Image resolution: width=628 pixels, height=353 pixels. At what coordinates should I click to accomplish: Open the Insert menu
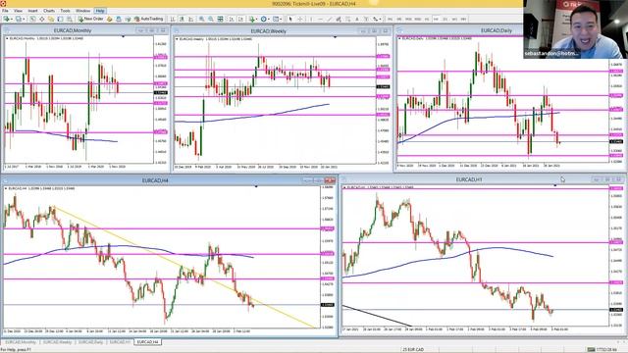pos(32,11)
